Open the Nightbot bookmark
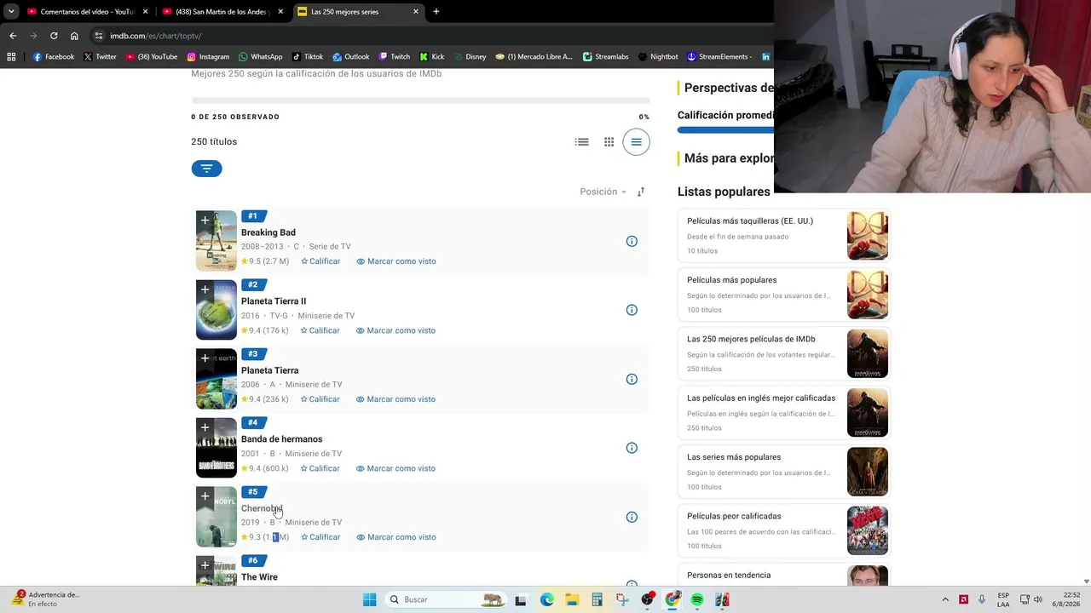1091x613 pixels. (x=657, y=57)
